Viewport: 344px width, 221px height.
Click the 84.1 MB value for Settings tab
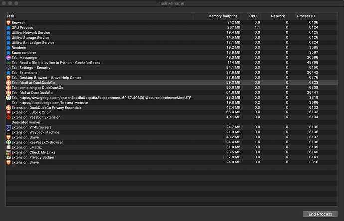tap(233, 68)
